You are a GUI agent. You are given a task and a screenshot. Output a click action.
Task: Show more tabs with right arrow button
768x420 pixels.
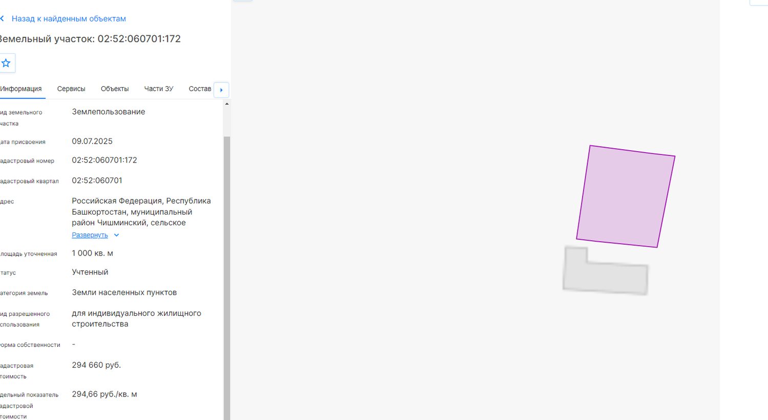point(221,90)
